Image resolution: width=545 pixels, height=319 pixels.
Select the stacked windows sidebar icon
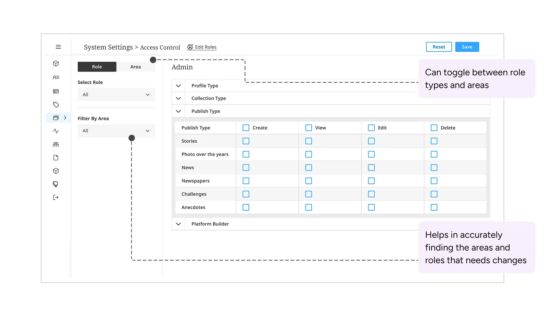click(x=56, y=118)
